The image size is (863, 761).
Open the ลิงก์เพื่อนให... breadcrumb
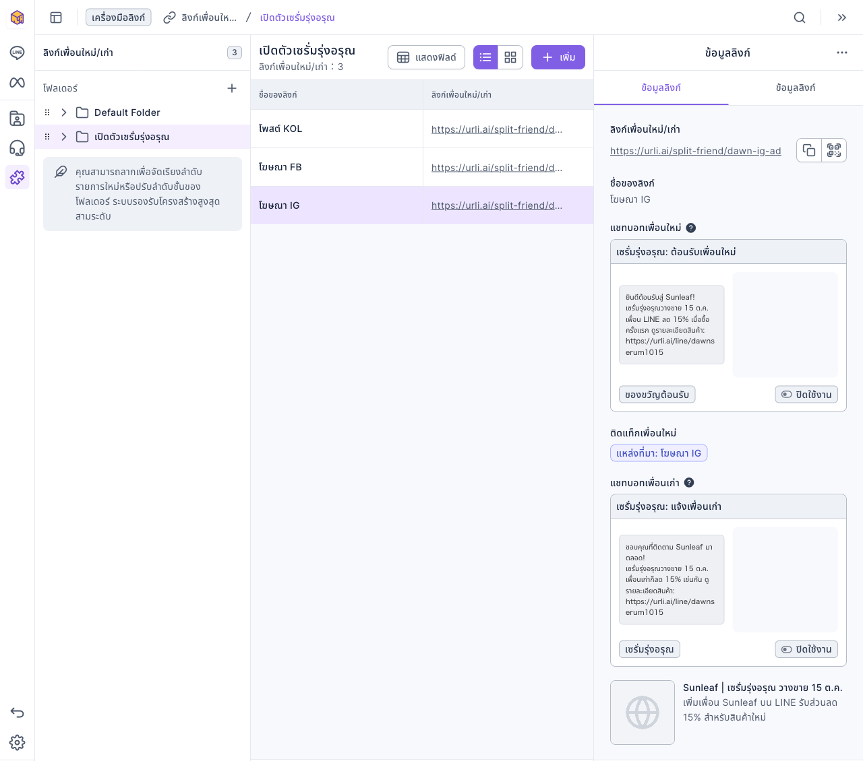coord(200,18)
